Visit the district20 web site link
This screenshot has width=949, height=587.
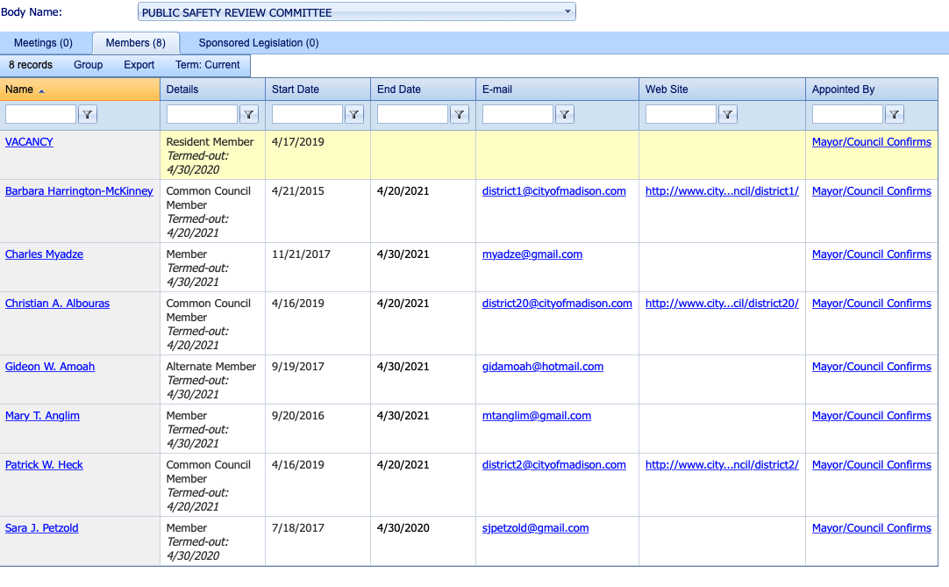click(722, 304)
